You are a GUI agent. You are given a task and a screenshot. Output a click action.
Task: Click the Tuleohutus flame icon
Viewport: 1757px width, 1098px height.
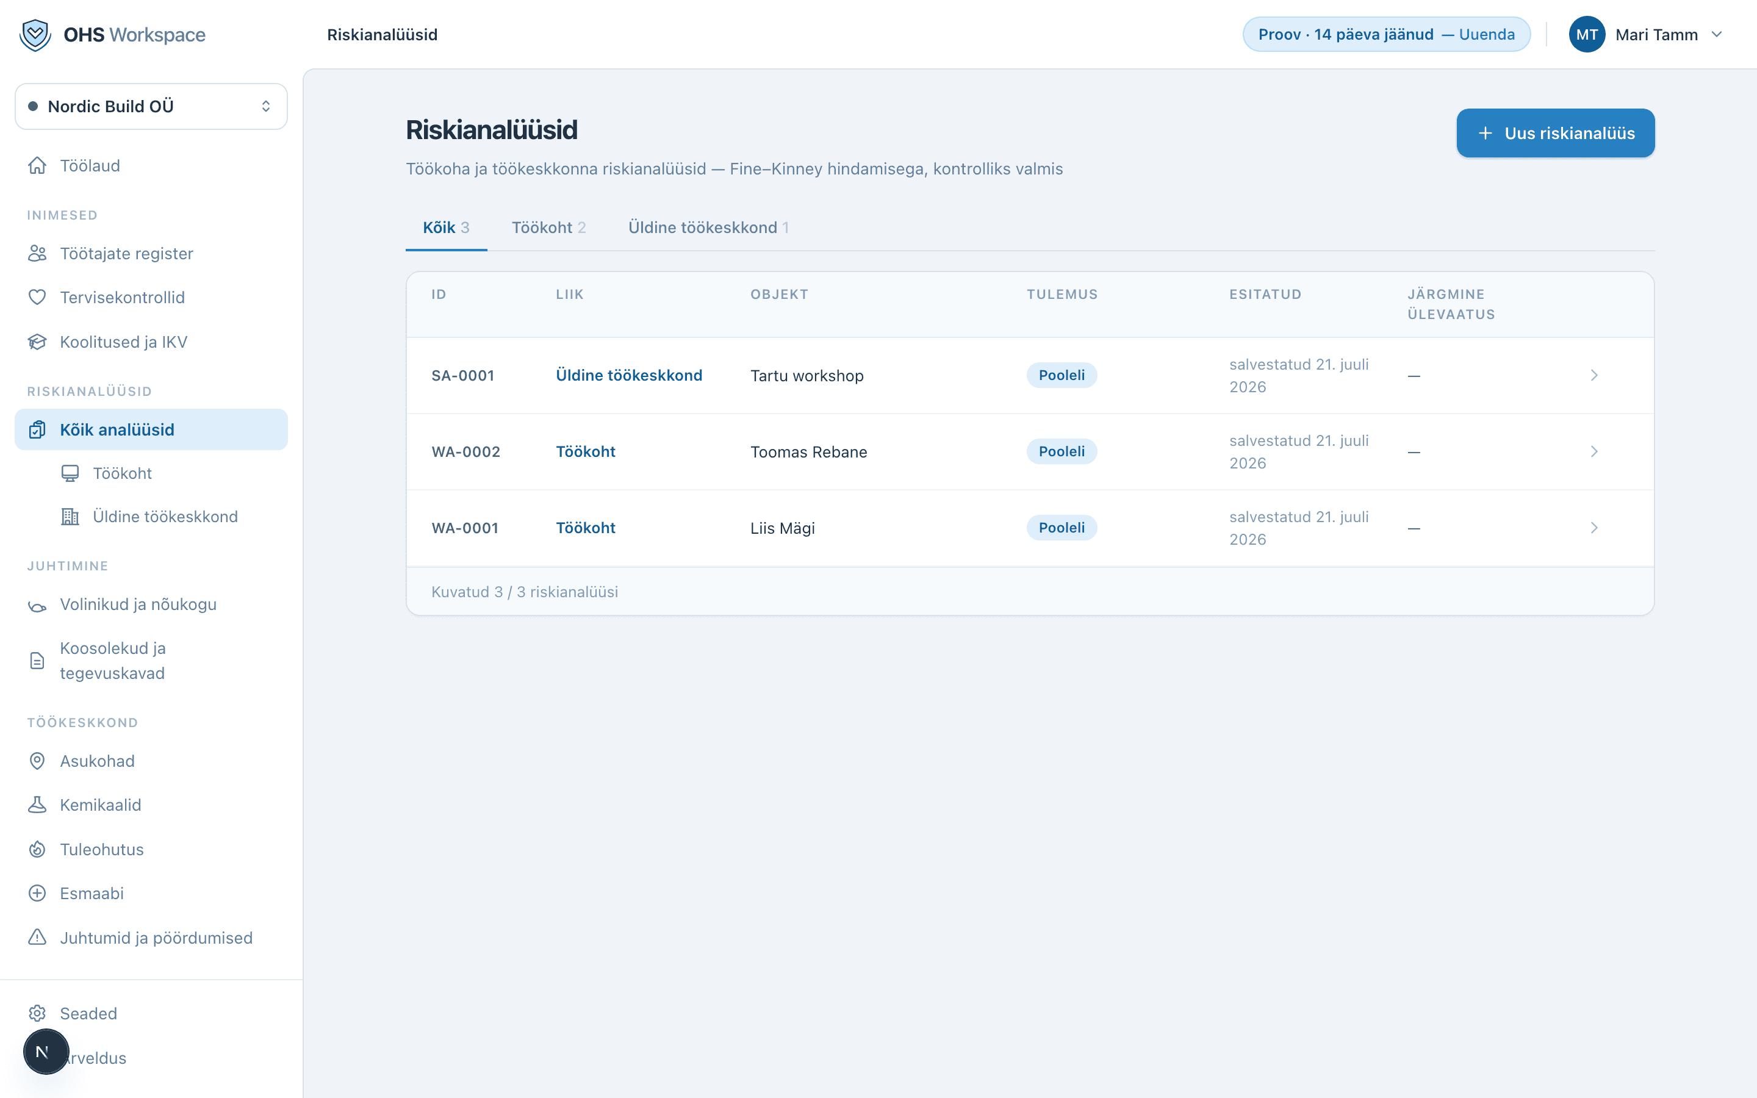37,849
